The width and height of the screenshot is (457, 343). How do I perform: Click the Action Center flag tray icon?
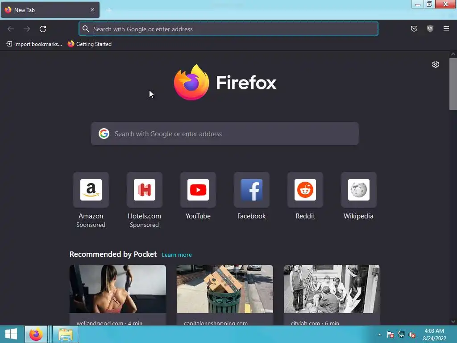390,335
